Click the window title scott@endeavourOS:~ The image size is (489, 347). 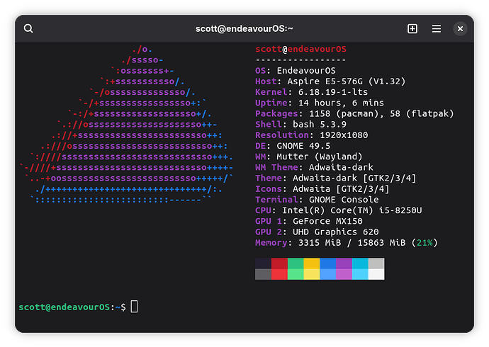244,28
